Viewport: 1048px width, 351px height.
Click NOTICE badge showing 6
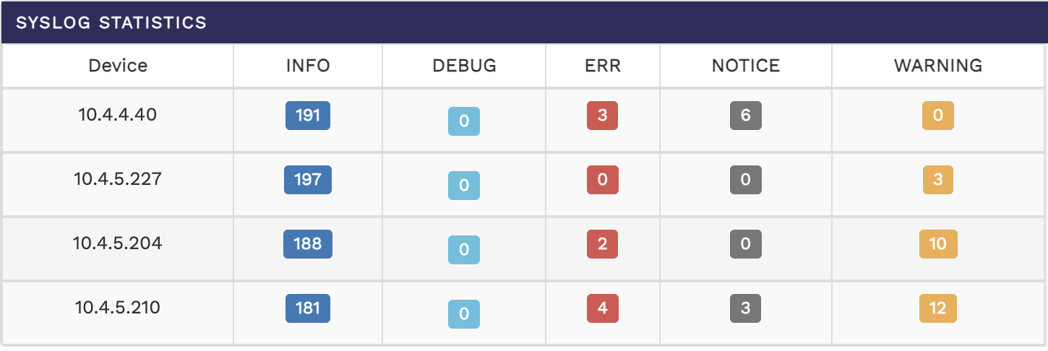coord(745,116)
